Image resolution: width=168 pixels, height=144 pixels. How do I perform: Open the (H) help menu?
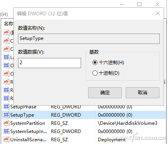(4, 14)
